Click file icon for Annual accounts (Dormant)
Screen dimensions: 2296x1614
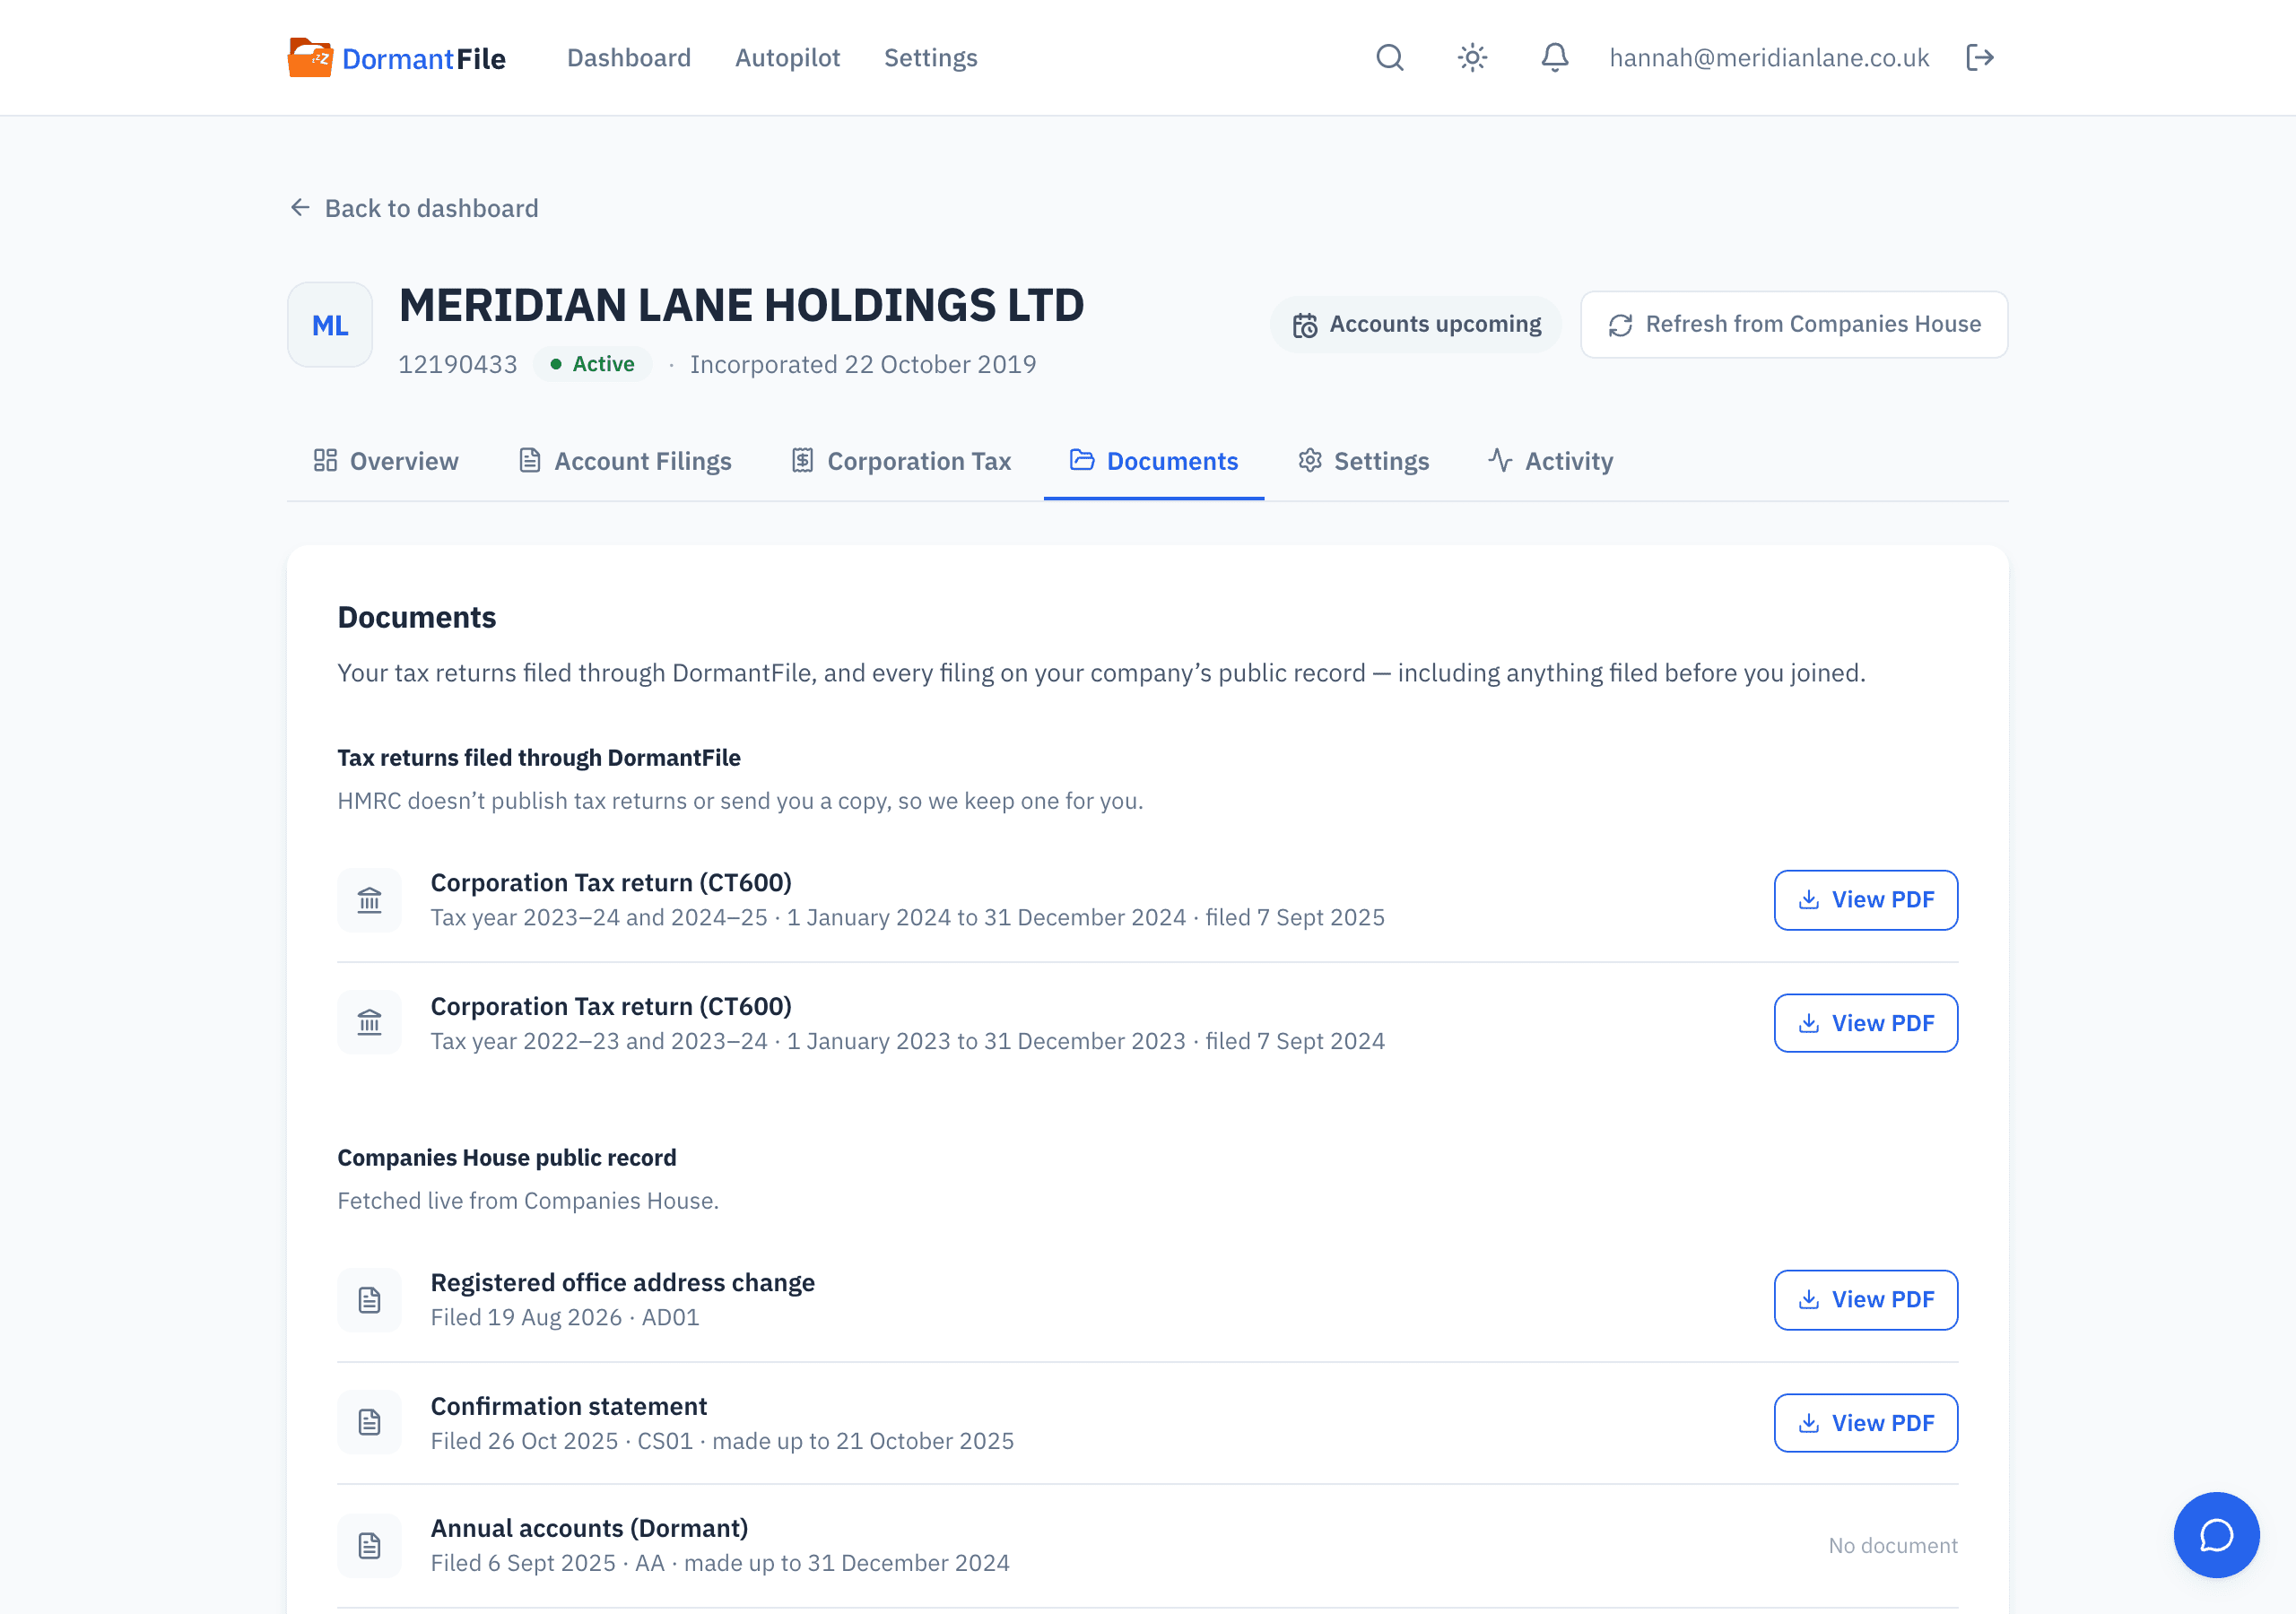tap(370, 1545)
